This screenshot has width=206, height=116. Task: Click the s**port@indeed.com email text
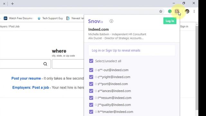pyautogui.click(x=113, y=84)
